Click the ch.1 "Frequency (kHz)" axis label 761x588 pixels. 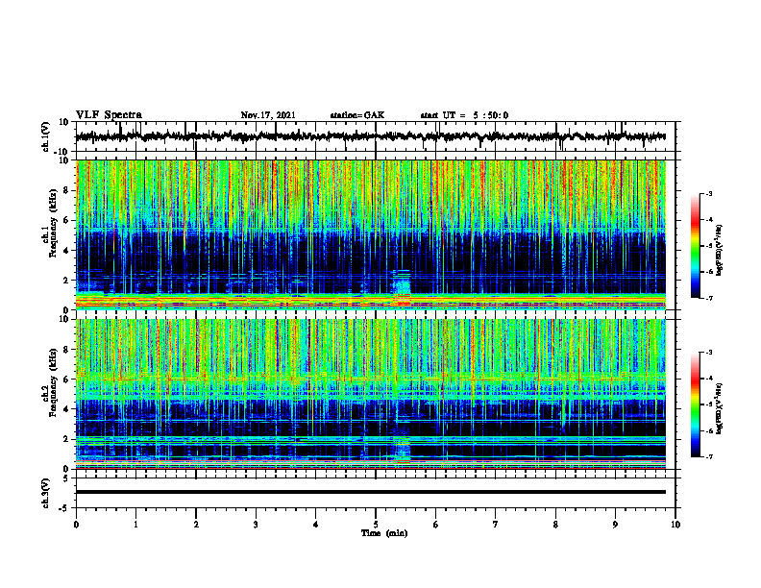(x=54, y=224)
